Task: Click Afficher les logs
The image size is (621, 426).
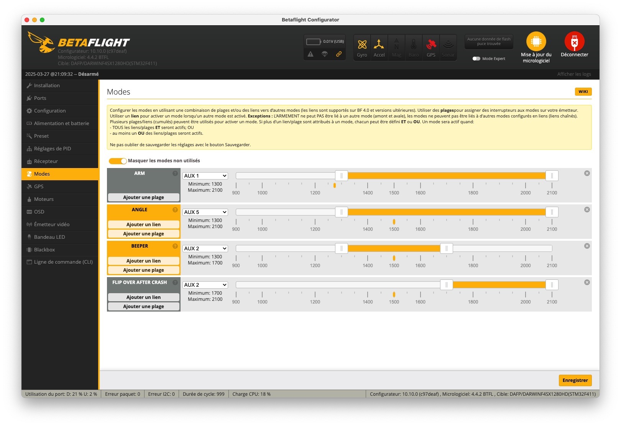Action: tap(574, 74)
